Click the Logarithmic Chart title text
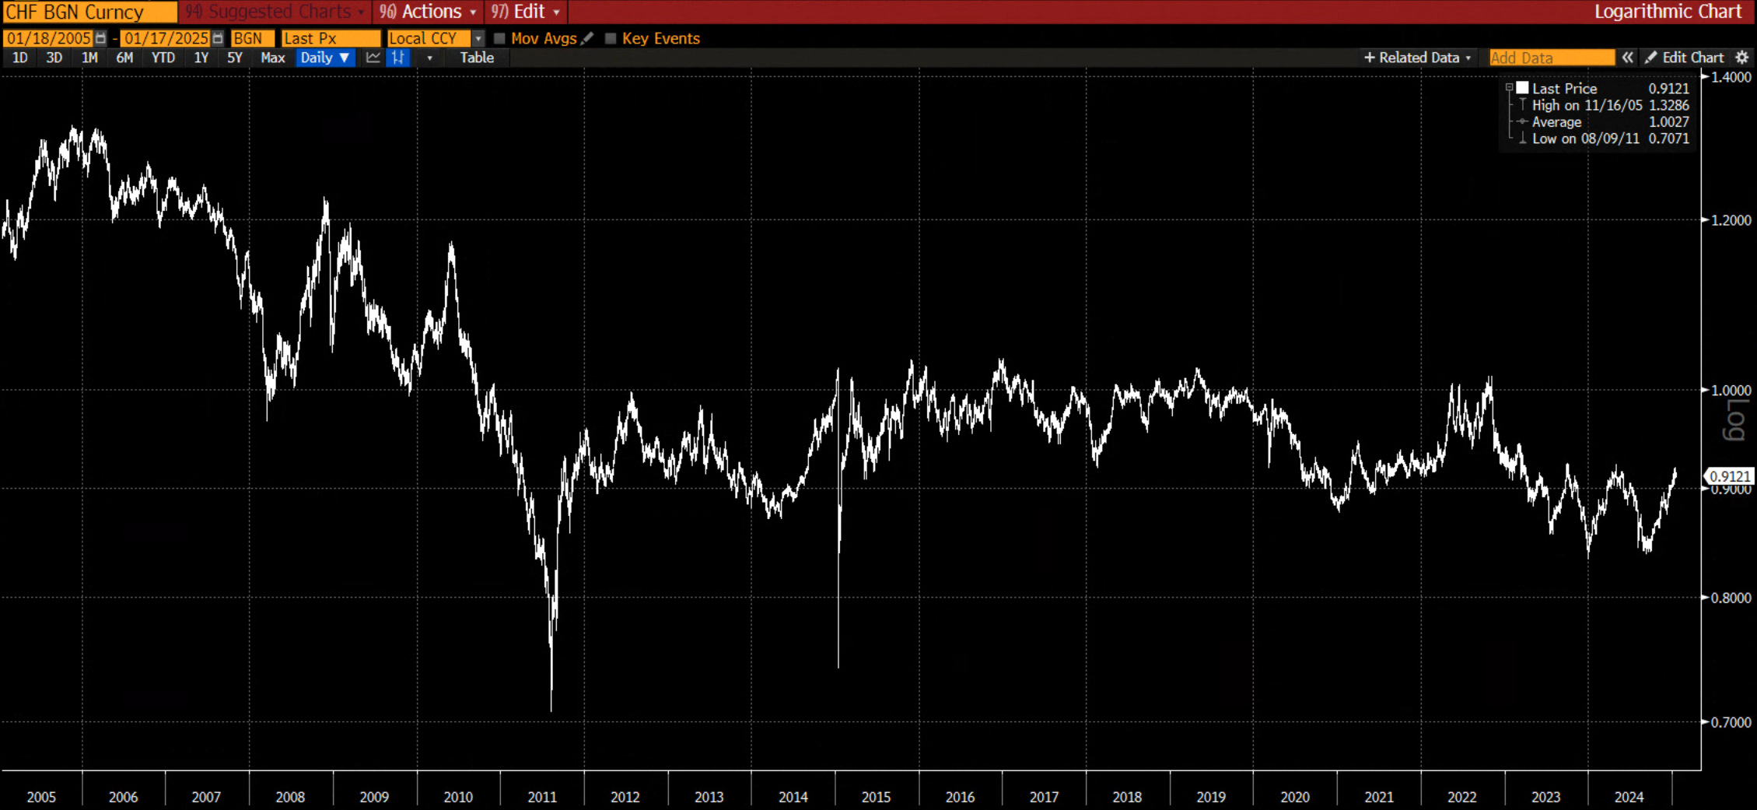Viewport: 1757px width, 810px height. point(1668,12)
